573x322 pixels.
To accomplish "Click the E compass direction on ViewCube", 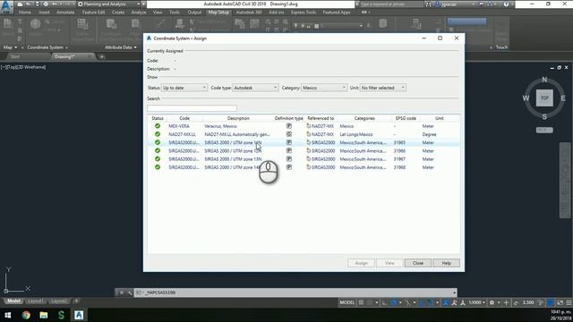I will click(x=563, y=97).
